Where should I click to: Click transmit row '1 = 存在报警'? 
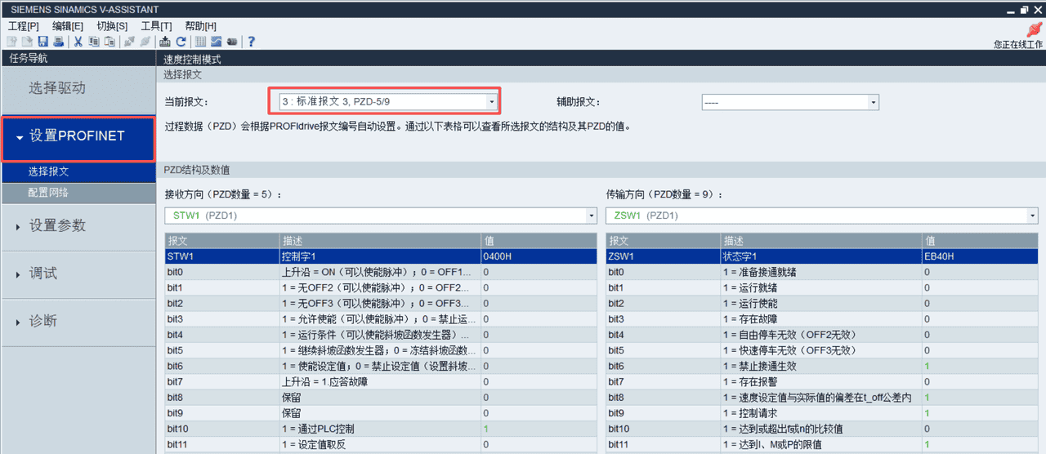[x=822, y=381]
